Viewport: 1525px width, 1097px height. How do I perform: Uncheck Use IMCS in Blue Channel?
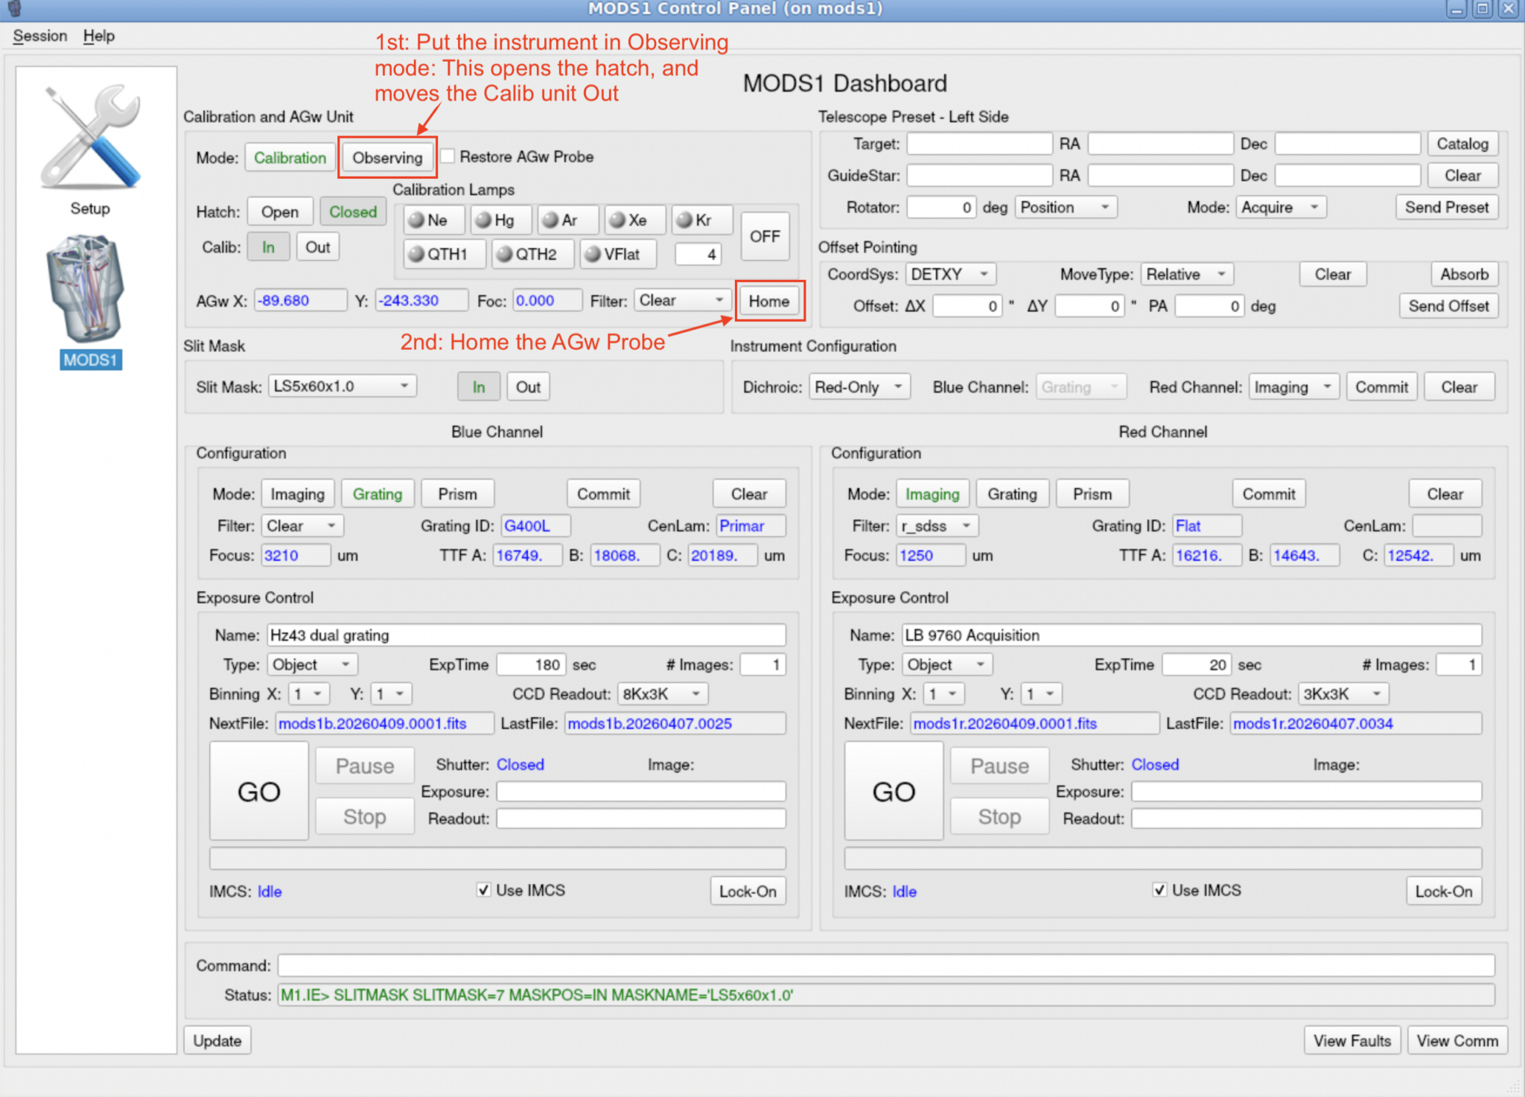(x=484, y=890)
